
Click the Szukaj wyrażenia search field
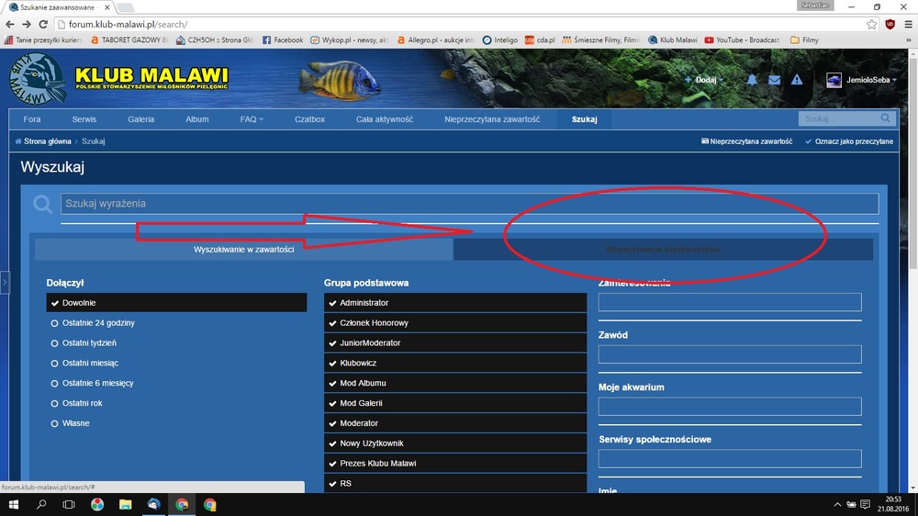[x=469, y=204]
